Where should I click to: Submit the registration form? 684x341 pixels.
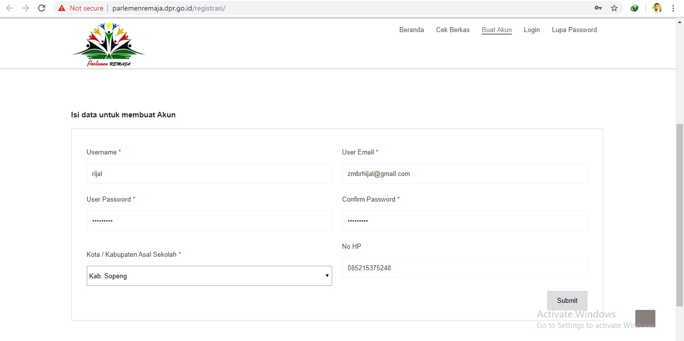pos(567,300)
